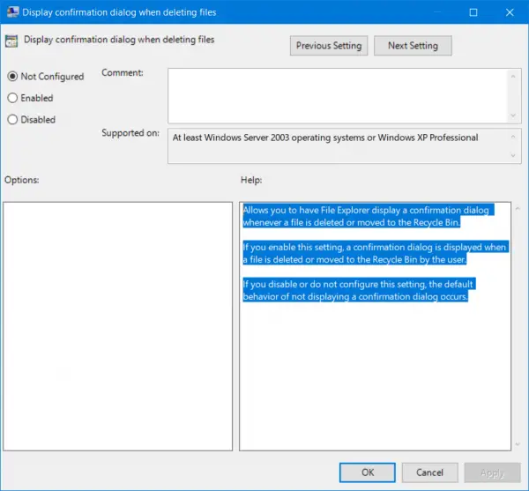Click the 'Allows you to have File Explorer' paragraph

[x=369, y=216]
